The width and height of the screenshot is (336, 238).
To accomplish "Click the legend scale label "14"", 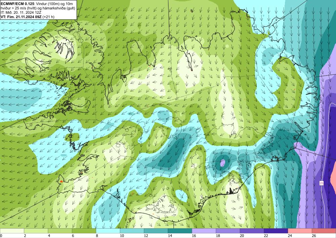I will click(x=170, y=236).
